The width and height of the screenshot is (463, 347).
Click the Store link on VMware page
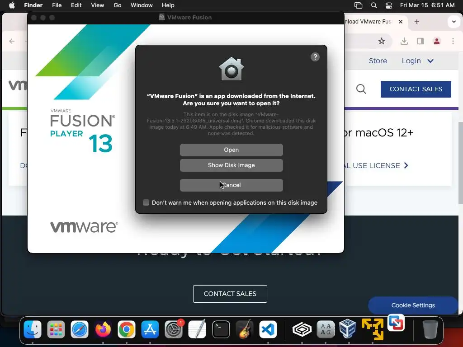coord(378,61)
